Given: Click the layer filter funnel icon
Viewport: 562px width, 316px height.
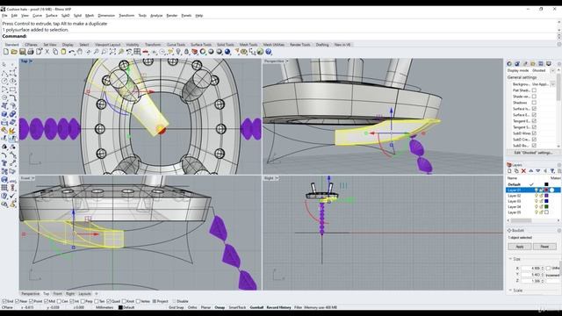Looking at the screenshot, I should tap(552, 171).
